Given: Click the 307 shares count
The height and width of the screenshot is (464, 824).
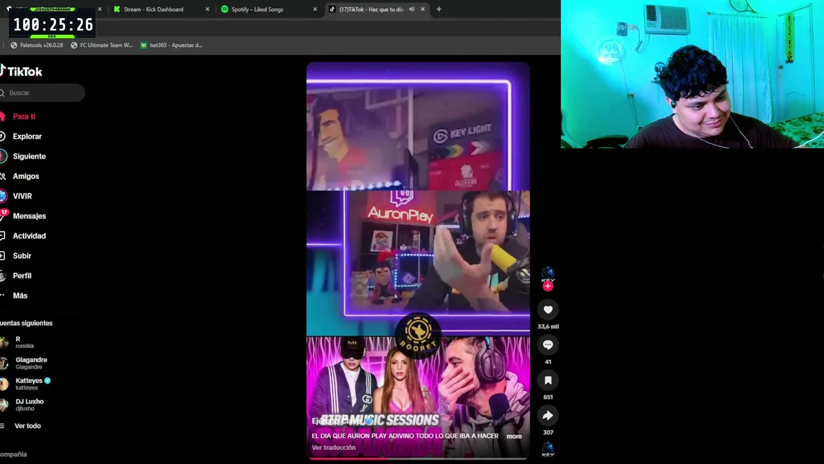Looking at the screenshot, I should click(x=548, y=432).
